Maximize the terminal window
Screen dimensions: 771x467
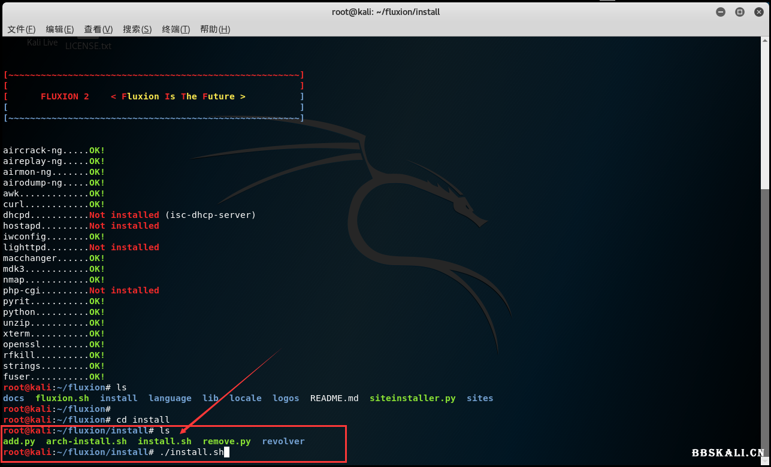[x=740, y=12]
